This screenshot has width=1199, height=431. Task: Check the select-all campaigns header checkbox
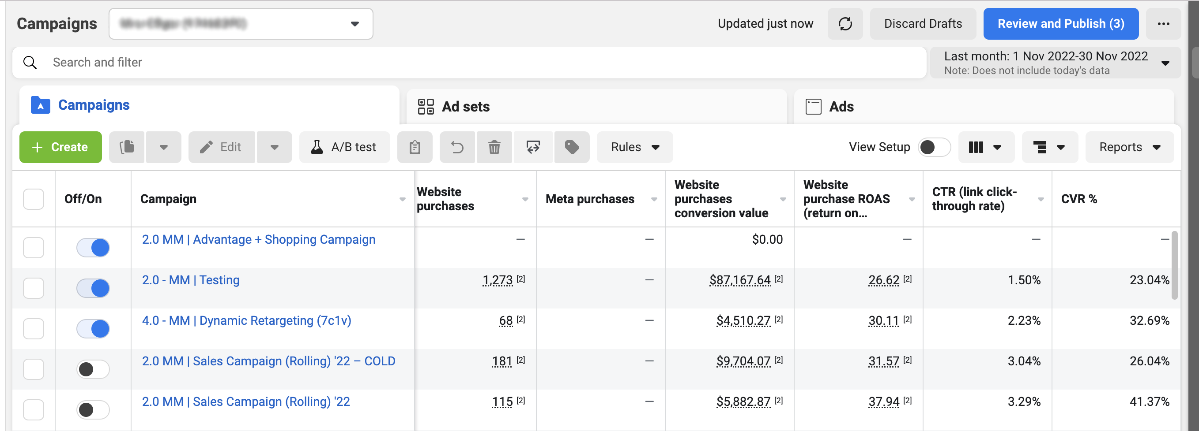(34, 199)
